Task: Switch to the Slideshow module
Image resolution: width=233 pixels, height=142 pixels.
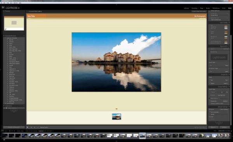Action: pyautogui.click(x=216, y=8)
